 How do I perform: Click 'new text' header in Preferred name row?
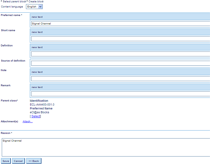[x=37, y=17]
